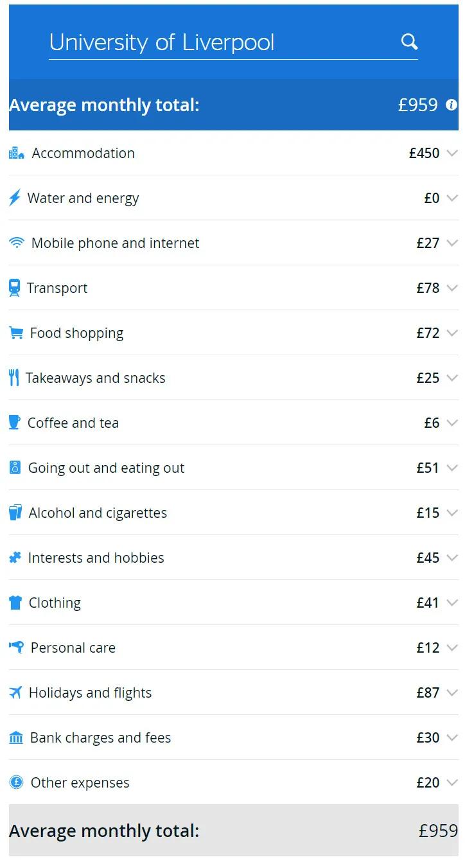Expand the Coffee and tea chevron
The image size is (465, 864).
[x=452, y=423]
